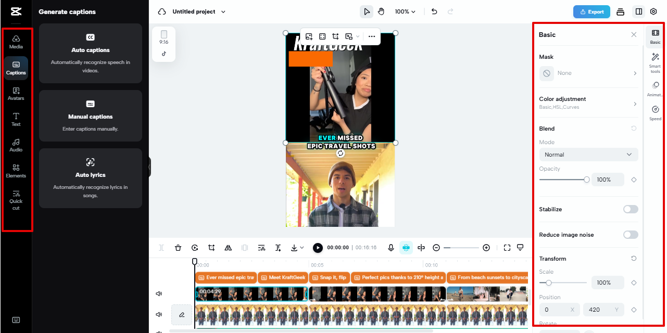Screen dimensions: 667x333
Task: Open the zoom level dropdown at 100%
Action: tap(405, 11)
